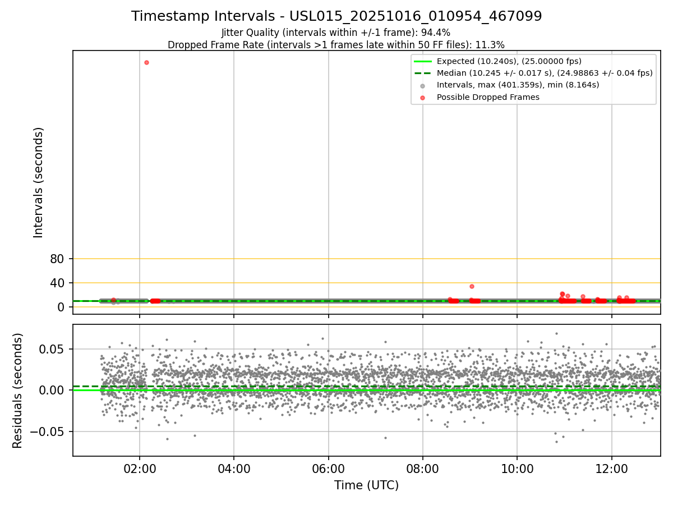Image resolution: width=673 pixels, height=505 pixels.
Task: Click the residuals tick label '0.05'
Action: 52,349
